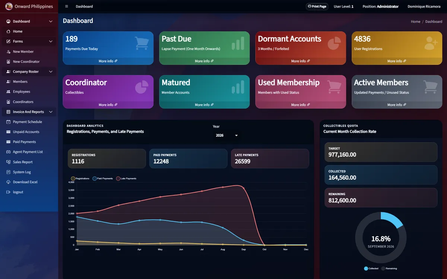Click the Target 977,160.00 box
Screen dimensions: 447x279
point(381,152)
